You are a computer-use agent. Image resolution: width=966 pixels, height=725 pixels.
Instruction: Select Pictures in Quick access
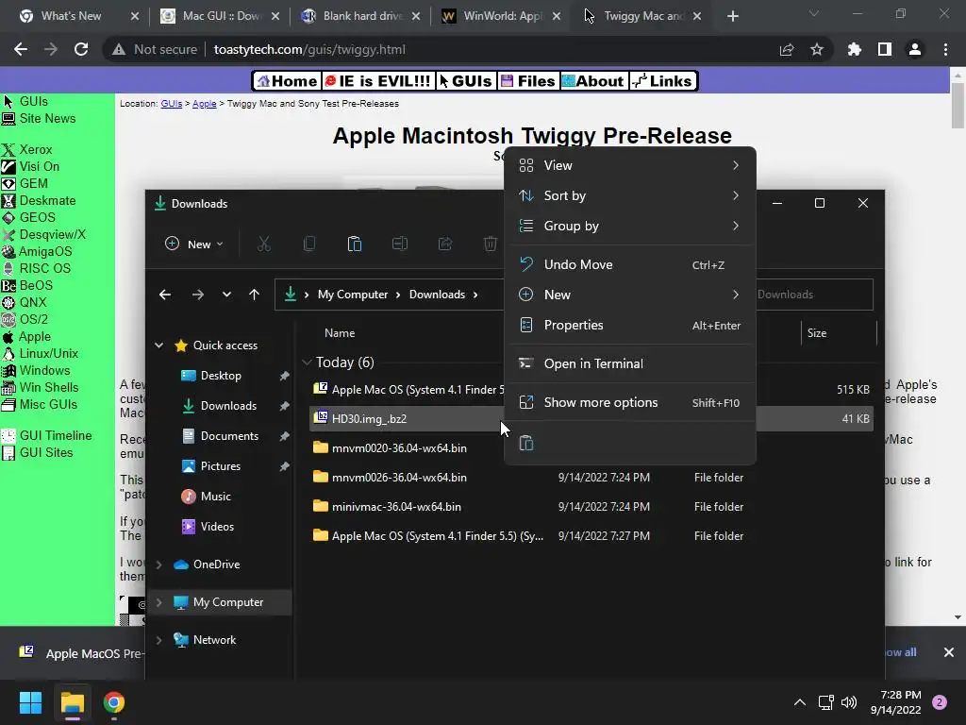pyautogui.click(x=220, y=466)
